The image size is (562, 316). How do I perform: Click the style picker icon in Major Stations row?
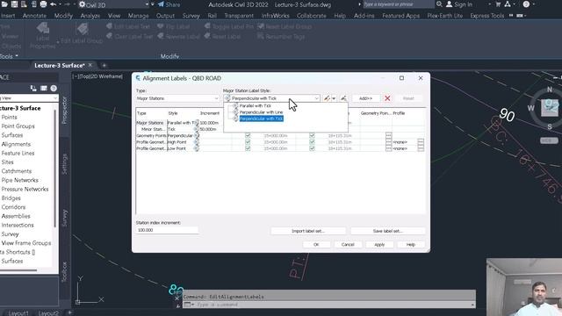coord(197,123)
